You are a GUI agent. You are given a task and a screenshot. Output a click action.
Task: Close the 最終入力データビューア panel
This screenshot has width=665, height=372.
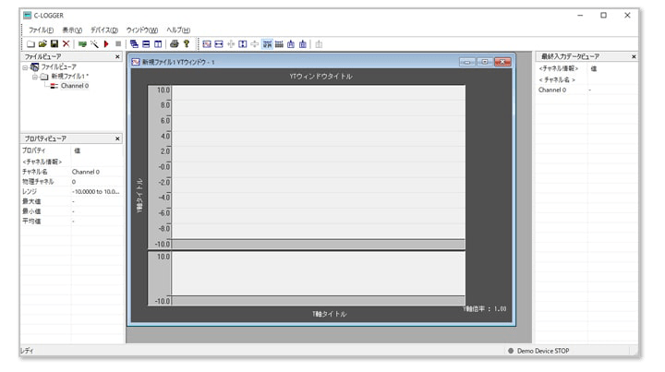634,56
